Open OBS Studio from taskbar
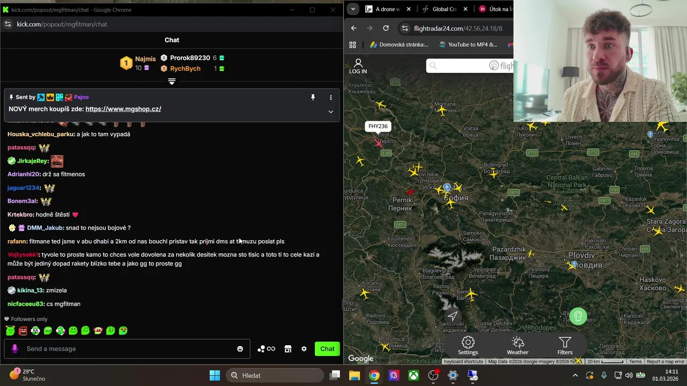The image size is (687, 386). [x=433, y=375]
